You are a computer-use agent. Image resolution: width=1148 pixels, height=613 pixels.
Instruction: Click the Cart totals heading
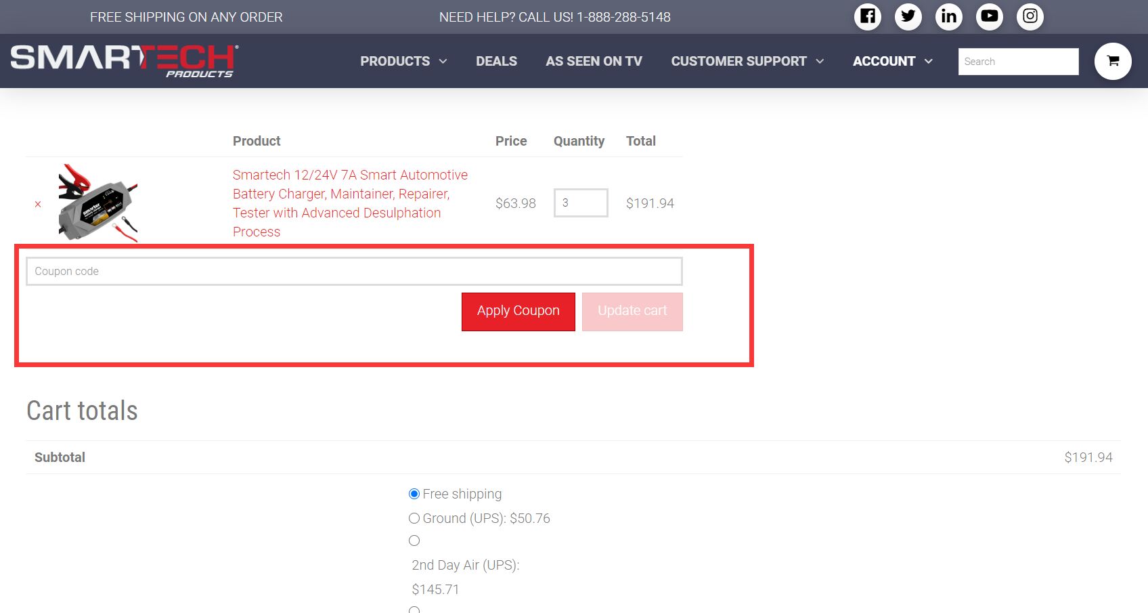(82, 410)
